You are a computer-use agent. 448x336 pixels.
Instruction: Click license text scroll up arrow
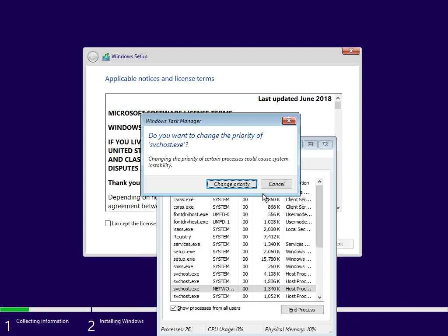338,98
